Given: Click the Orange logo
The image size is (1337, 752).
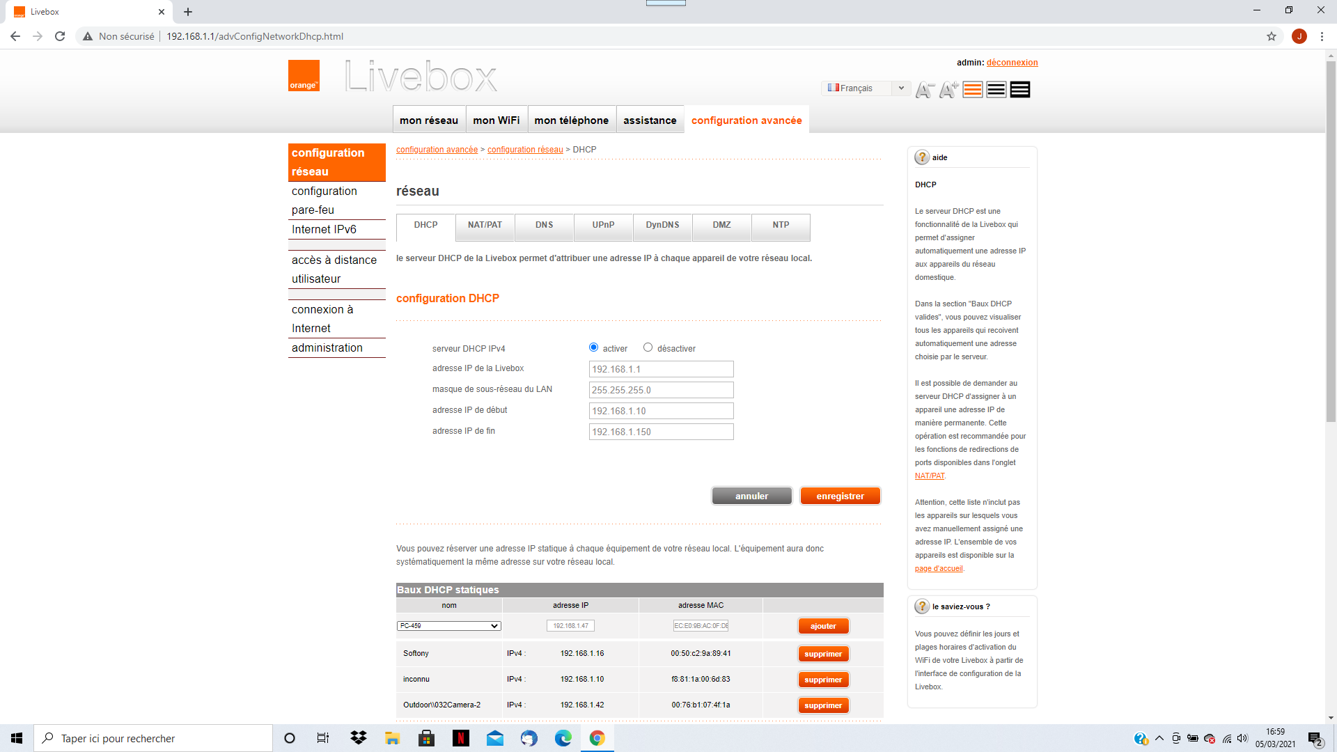Looking at the screenshot, I should click(x=304, y=76).
